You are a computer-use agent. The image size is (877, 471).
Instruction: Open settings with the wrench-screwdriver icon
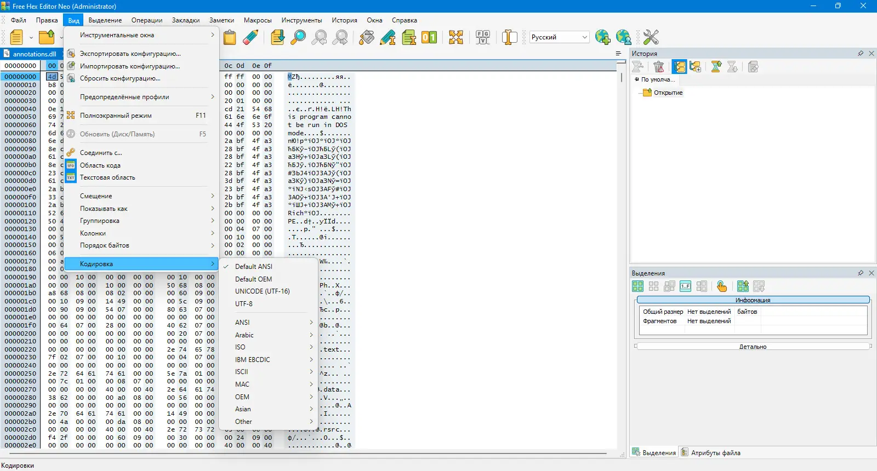pos(651,37)
